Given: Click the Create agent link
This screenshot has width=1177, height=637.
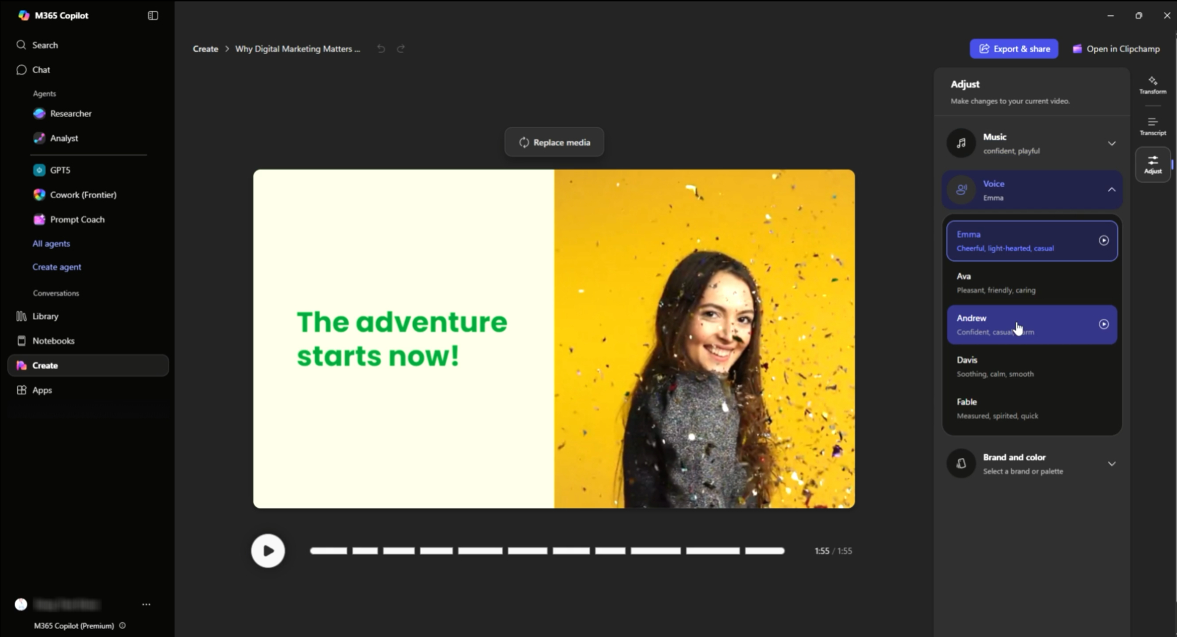Looking at the screenshot, I should point(57,266).
